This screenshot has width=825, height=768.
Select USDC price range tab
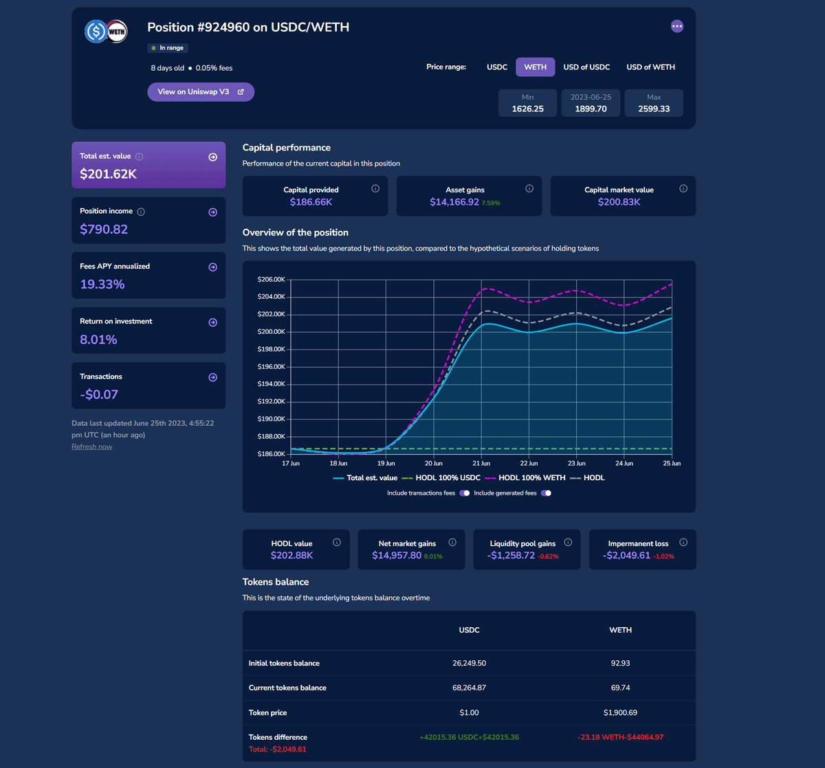click(x=497, y=67)
